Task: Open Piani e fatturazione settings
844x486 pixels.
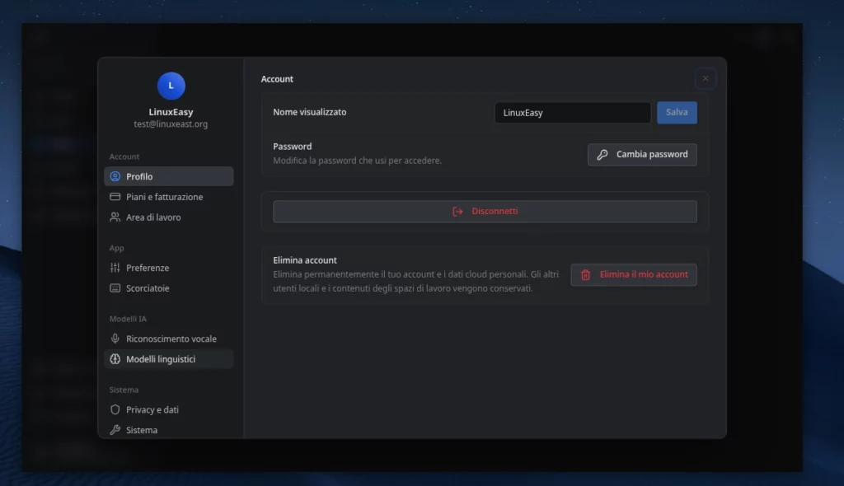Action: 168,197
